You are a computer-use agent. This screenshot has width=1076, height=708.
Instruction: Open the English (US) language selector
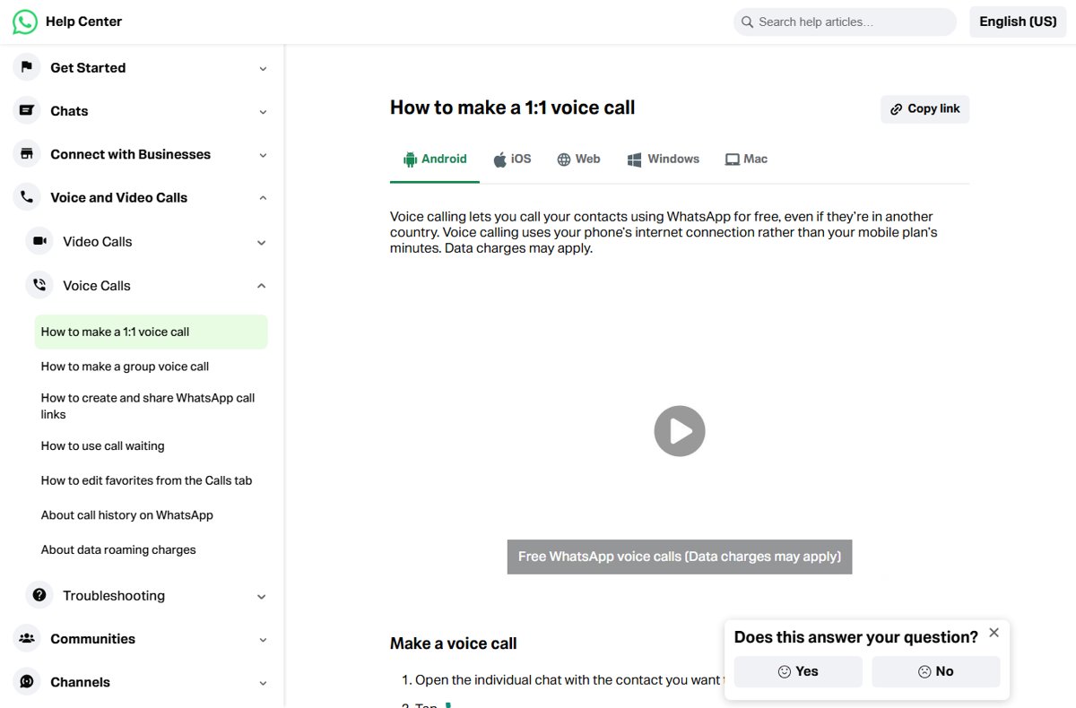point(1018,22)
